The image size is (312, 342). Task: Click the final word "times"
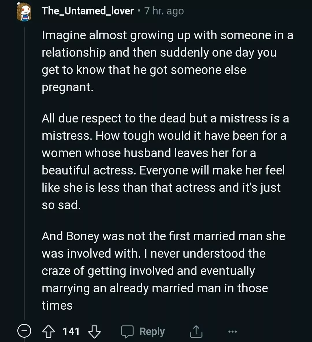point(57,306)
